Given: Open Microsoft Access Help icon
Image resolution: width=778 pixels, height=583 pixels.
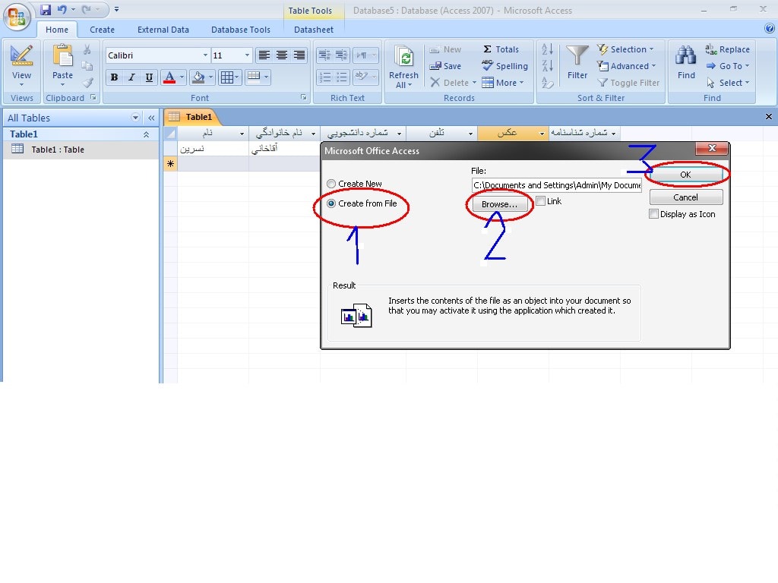Looking at the screenshot, I should click(x=770, y=29).
